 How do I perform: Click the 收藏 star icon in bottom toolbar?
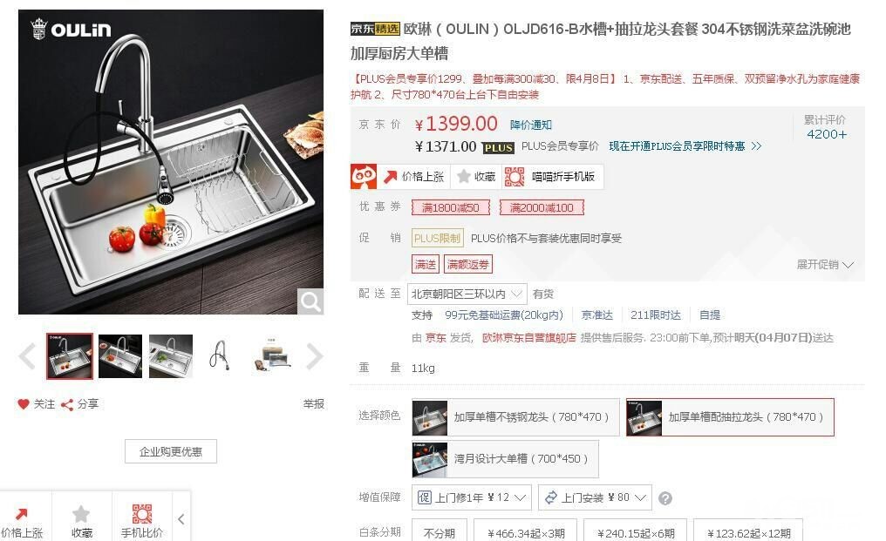click(x=81, y=514)
